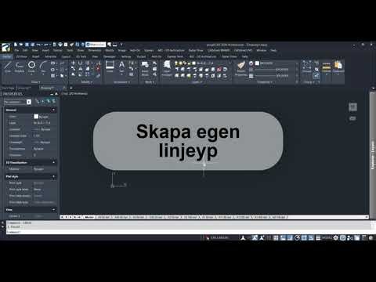Switch to the Model layout tab

click(89, 217)
